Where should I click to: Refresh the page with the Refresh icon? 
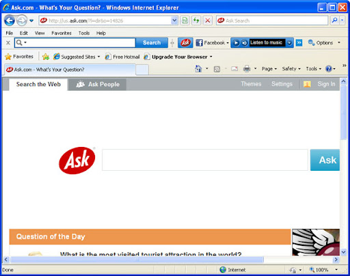tap(196, 20)
